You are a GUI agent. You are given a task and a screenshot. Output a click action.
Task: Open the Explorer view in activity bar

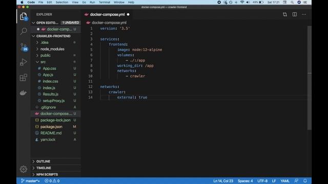click(24, 16)
